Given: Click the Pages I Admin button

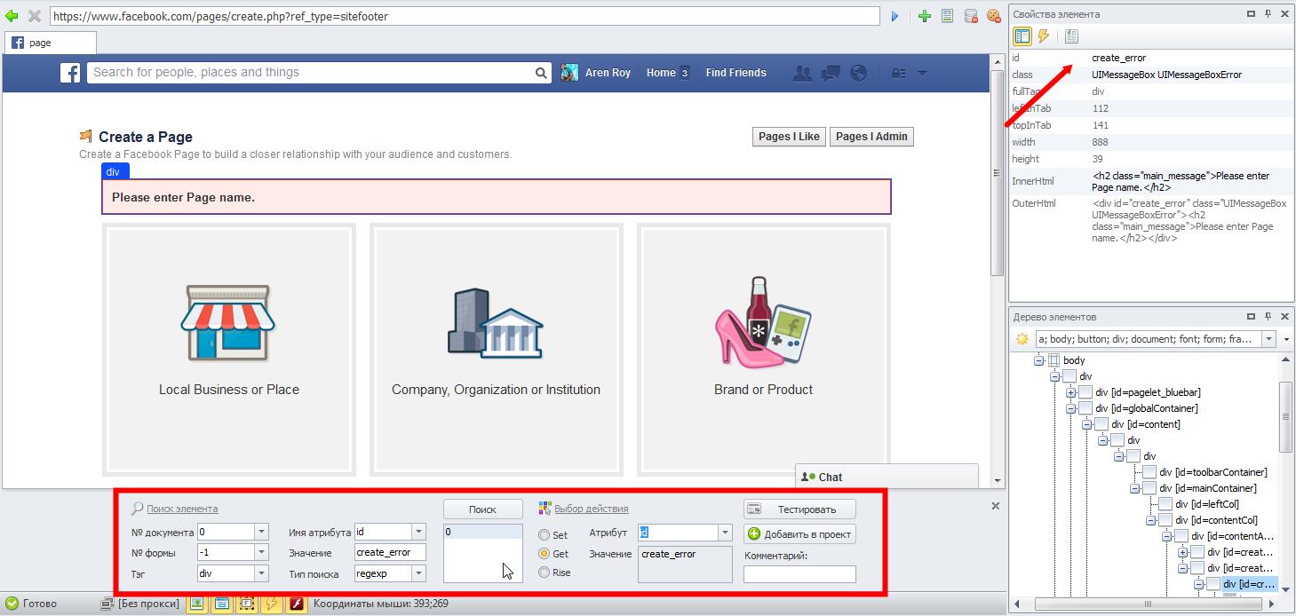Looking at the screenshot, I should click(x=871, y=137).
